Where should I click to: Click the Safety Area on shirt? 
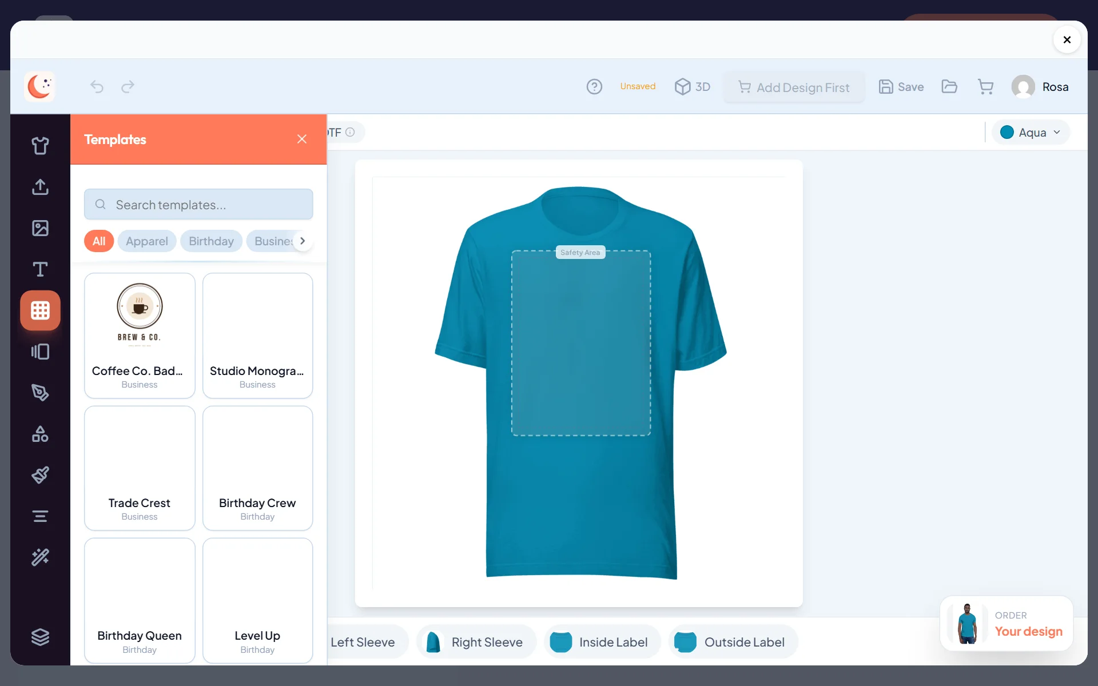click(580, 344)
